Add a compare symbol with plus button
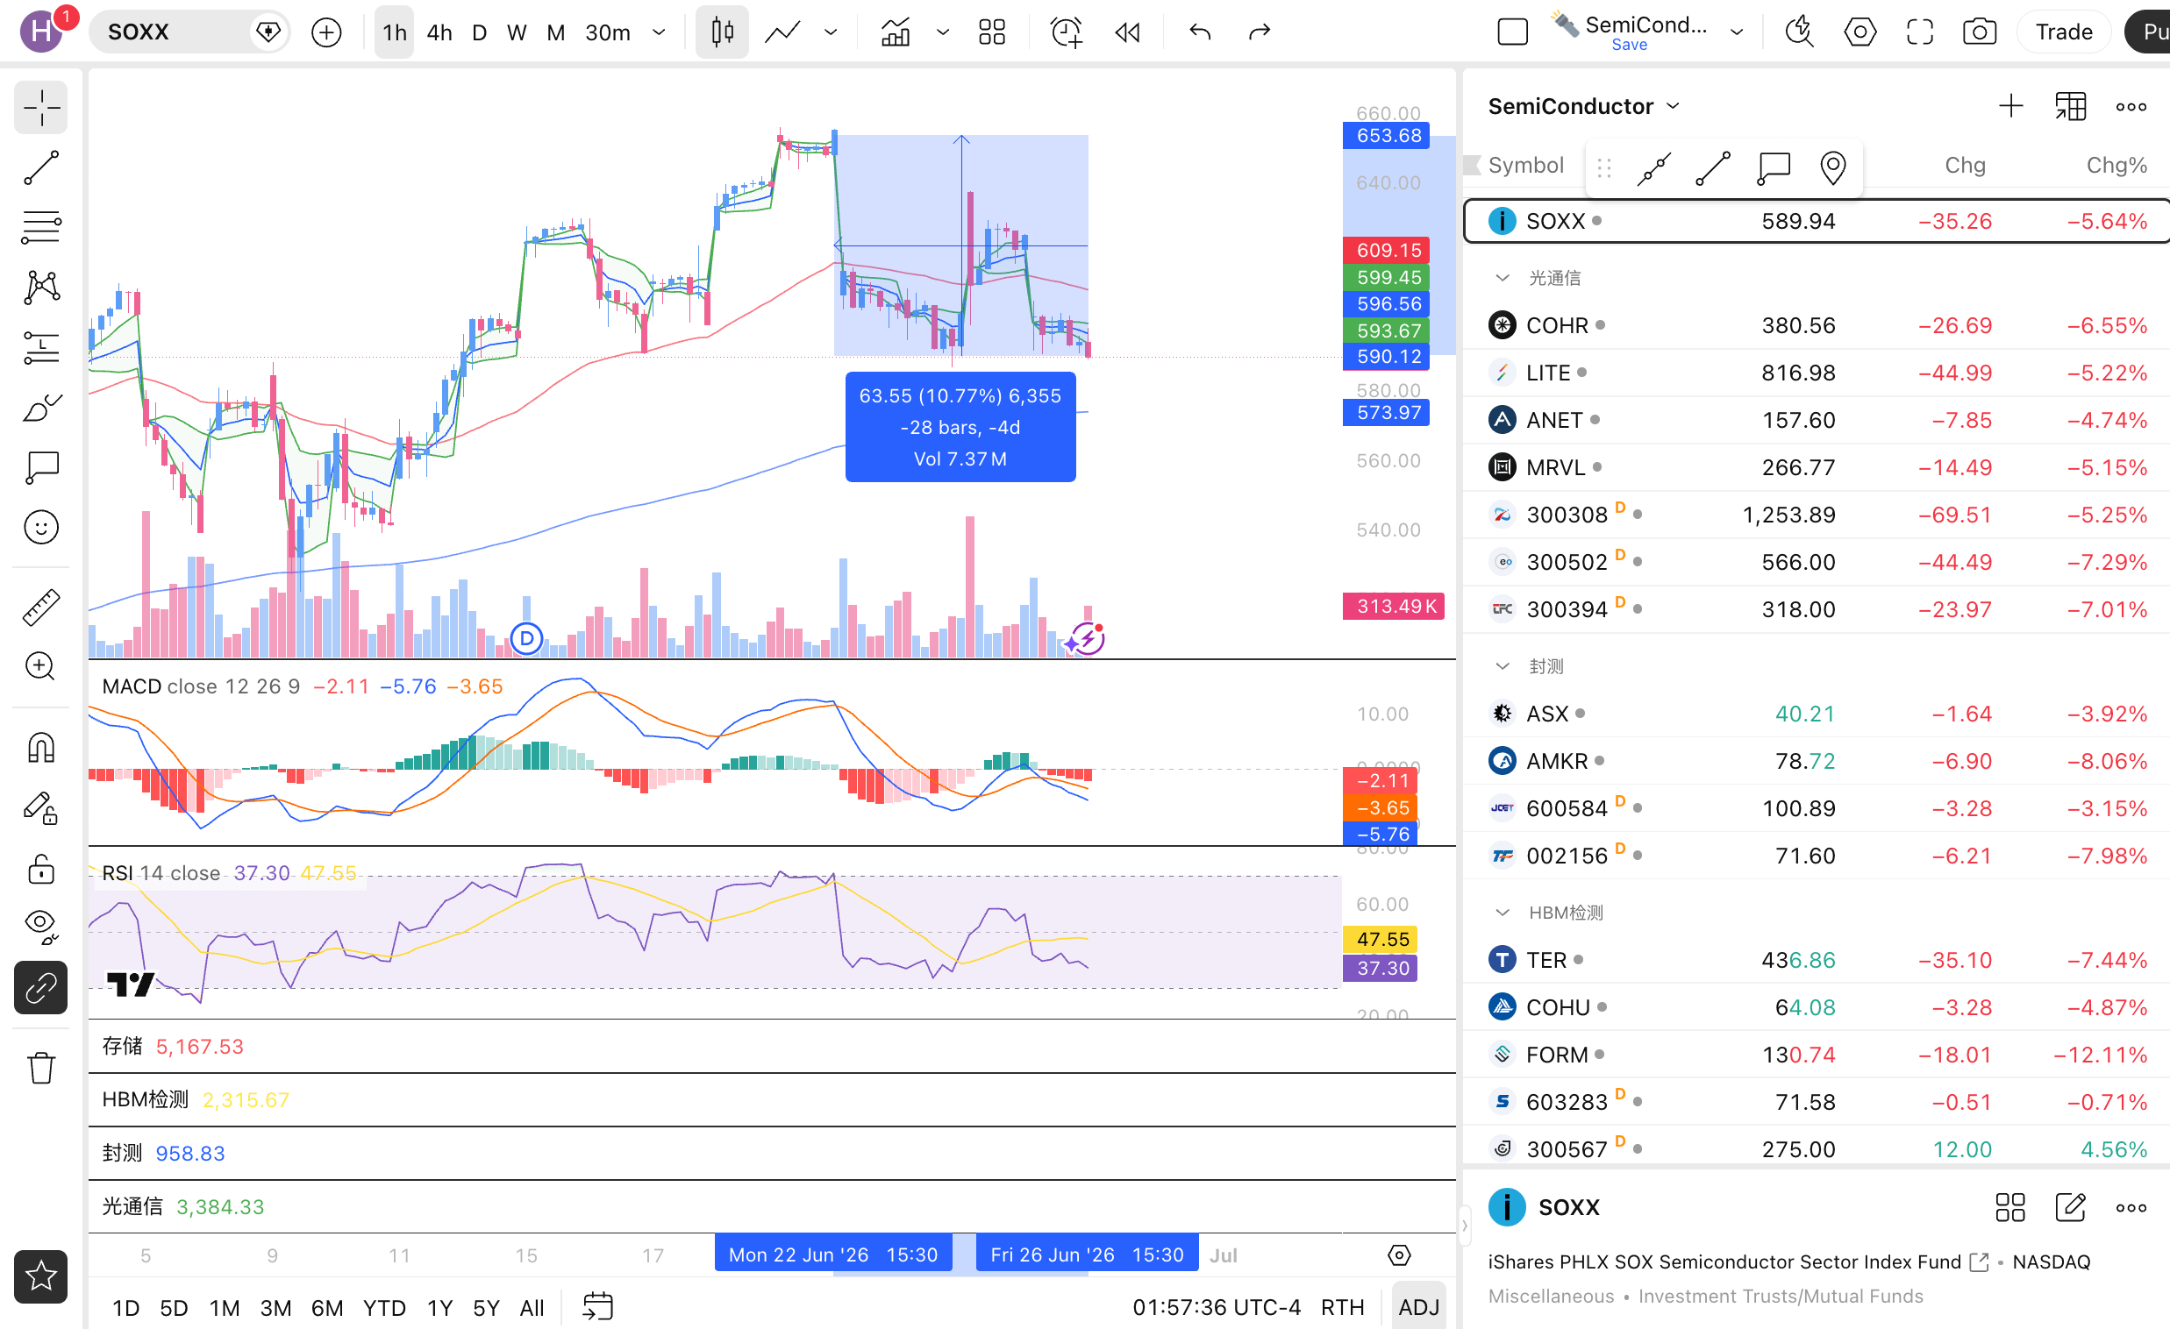The width and height of the screenshot is (2170, 1329). click(327, 32)
